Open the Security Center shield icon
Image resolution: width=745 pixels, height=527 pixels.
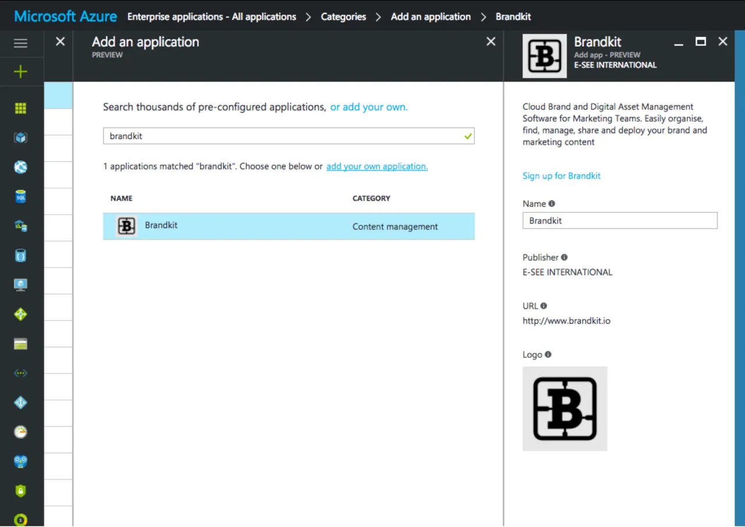tap(20, 490)
